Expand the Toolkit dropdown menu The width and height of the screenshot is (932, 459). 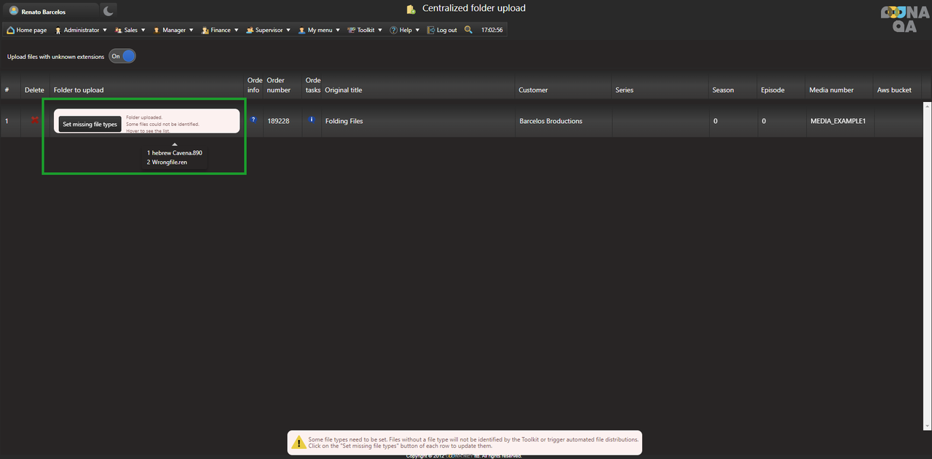click(x=365, y=30)
